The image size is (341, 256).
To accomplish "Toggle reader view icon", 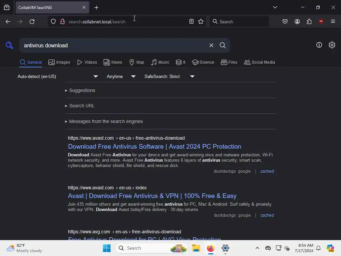I will click(x=191, y=21).
